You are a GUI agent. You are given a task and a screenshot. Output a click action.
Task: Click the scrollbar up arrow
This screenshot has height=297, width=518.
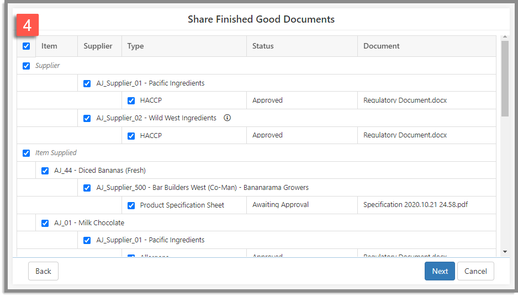[505, 36]
